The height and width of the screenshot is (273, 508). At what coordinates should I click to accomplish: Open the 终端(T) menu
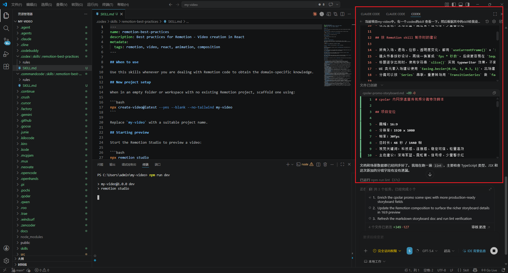pyautogui.click(x=107, y=4)
